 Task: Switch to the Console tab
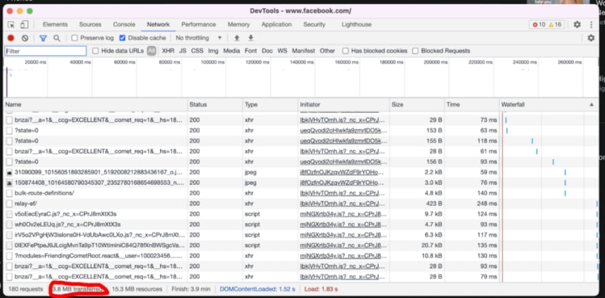pos(124,24)
